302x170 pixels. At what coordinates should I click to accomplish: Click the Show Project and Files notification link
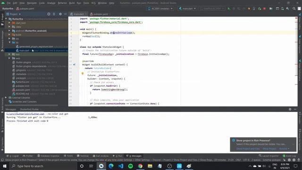(x=248, y=149)
